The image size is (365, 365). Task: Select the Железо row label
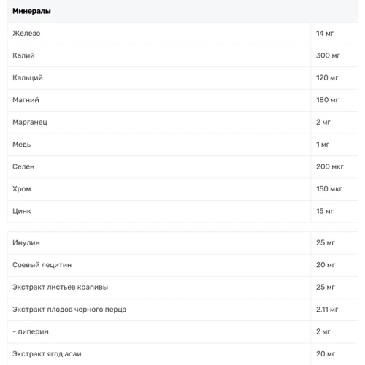coord(26,34)
